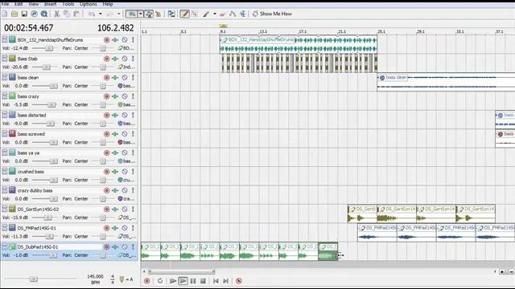Click the project tempo slider thumb

(33, 279)
